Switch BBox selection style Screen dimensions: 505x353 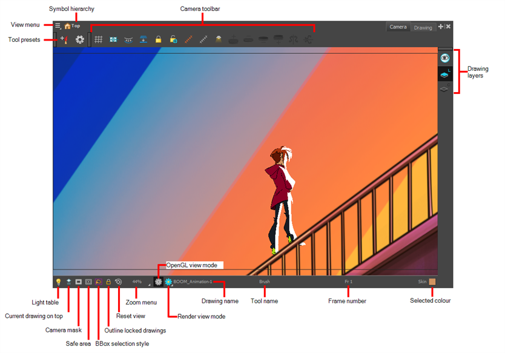(x=99, y=282)
